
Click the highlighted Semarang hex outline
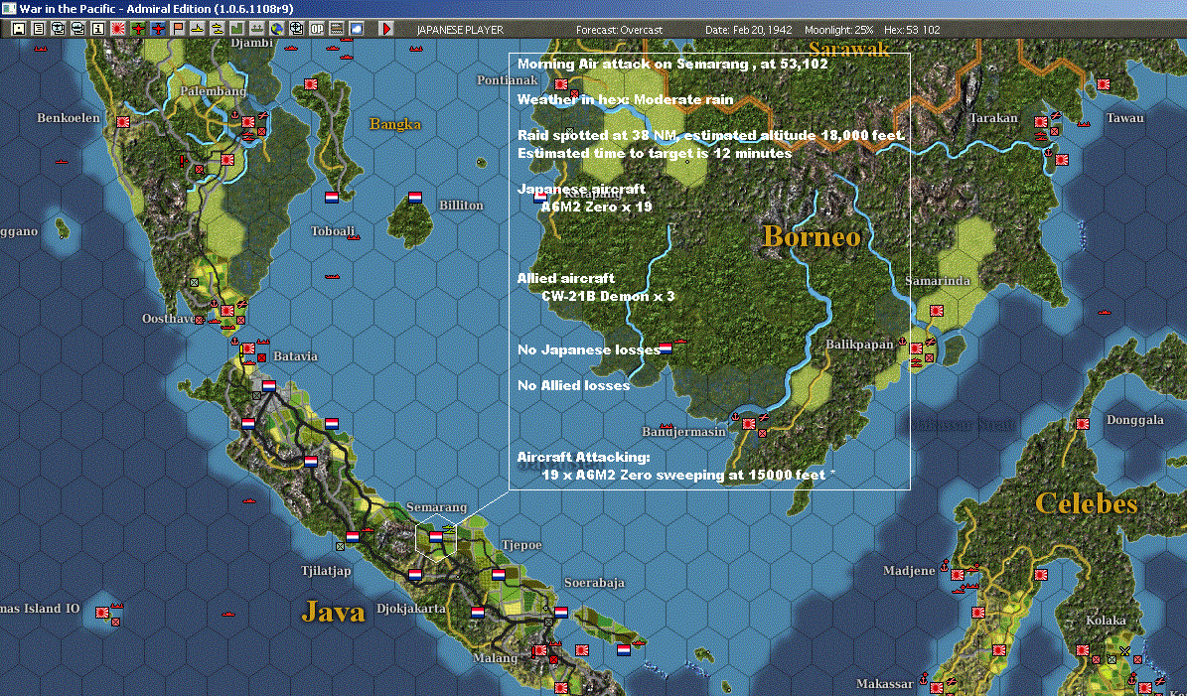click(435, 536)
